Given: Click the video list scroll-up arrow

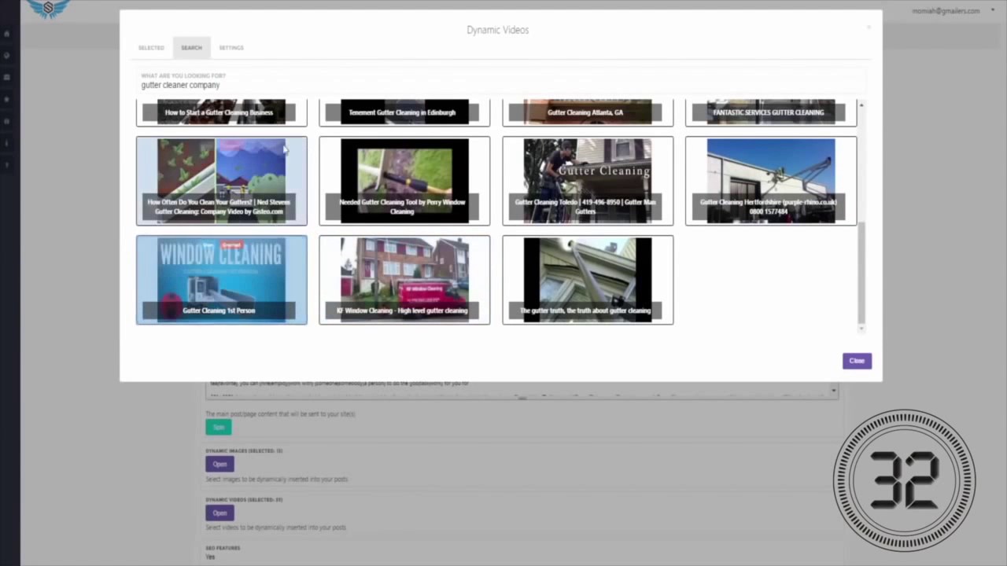Looking at the screenshot, I should [x=861, y=105].
